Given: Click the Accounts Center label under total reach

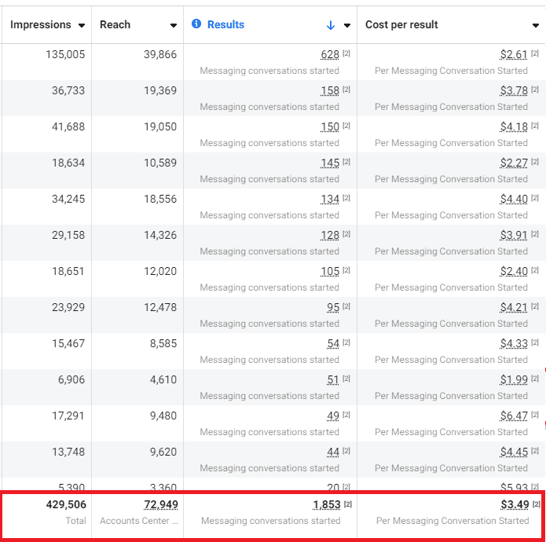Looking at the screenshot, I should (139, 521).
